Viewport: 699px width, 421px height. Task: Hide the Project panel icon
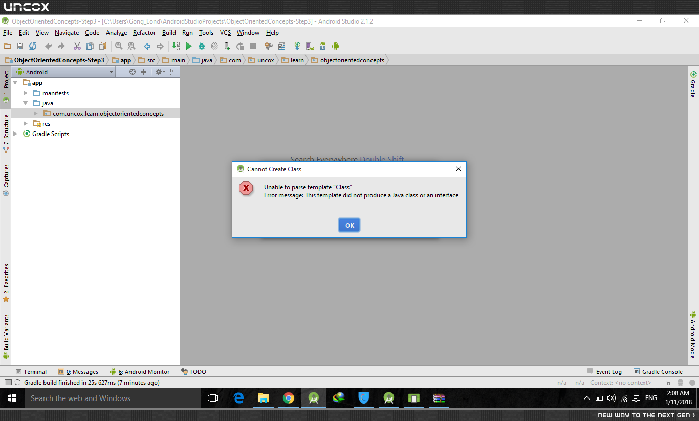[x=173, y=72]
